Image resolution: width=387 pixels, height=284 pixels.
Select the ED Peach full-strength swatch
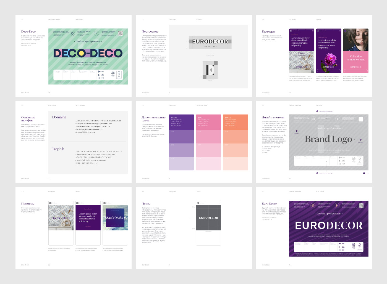pyautogui.click(x=236, y=122)
